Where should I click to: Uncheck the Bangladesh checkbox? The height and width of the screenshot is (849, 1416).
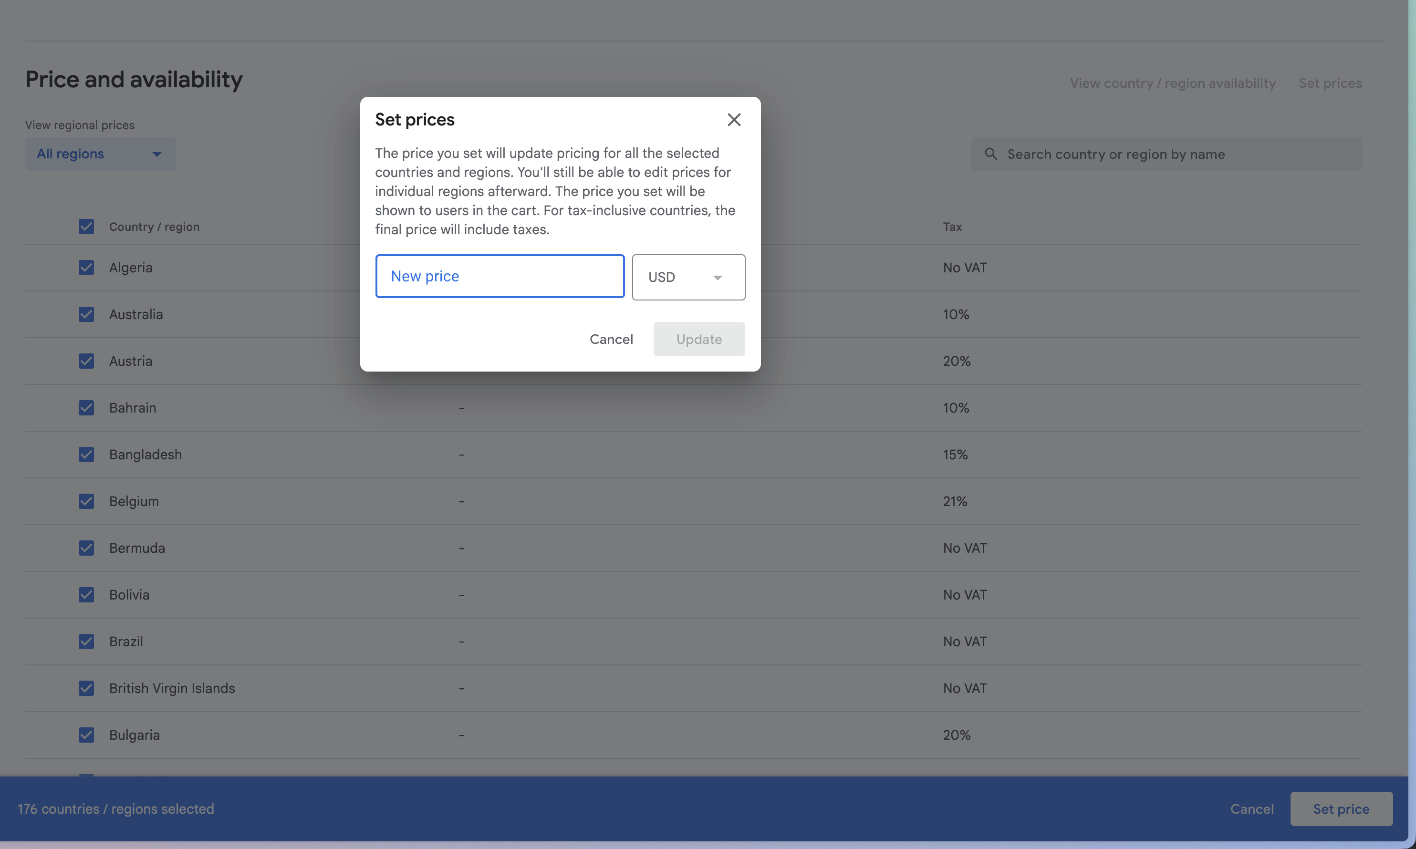click(x=86, y=455)
